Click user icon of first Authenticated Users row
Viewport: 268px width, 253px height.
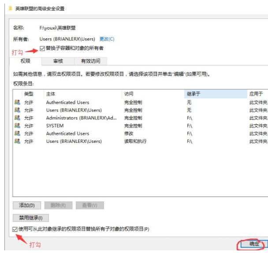(x=17, y=102)
